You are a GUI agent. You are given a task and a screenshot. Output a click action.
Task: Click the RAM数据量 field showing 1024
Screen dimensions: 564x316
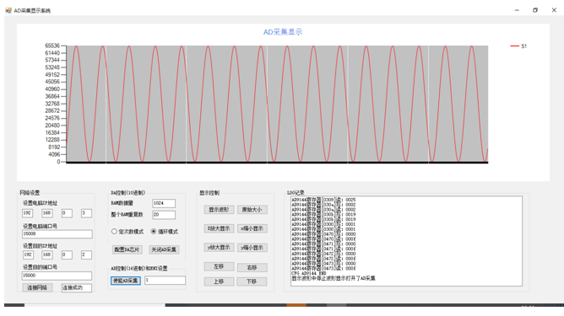click(x=164, y=204)
